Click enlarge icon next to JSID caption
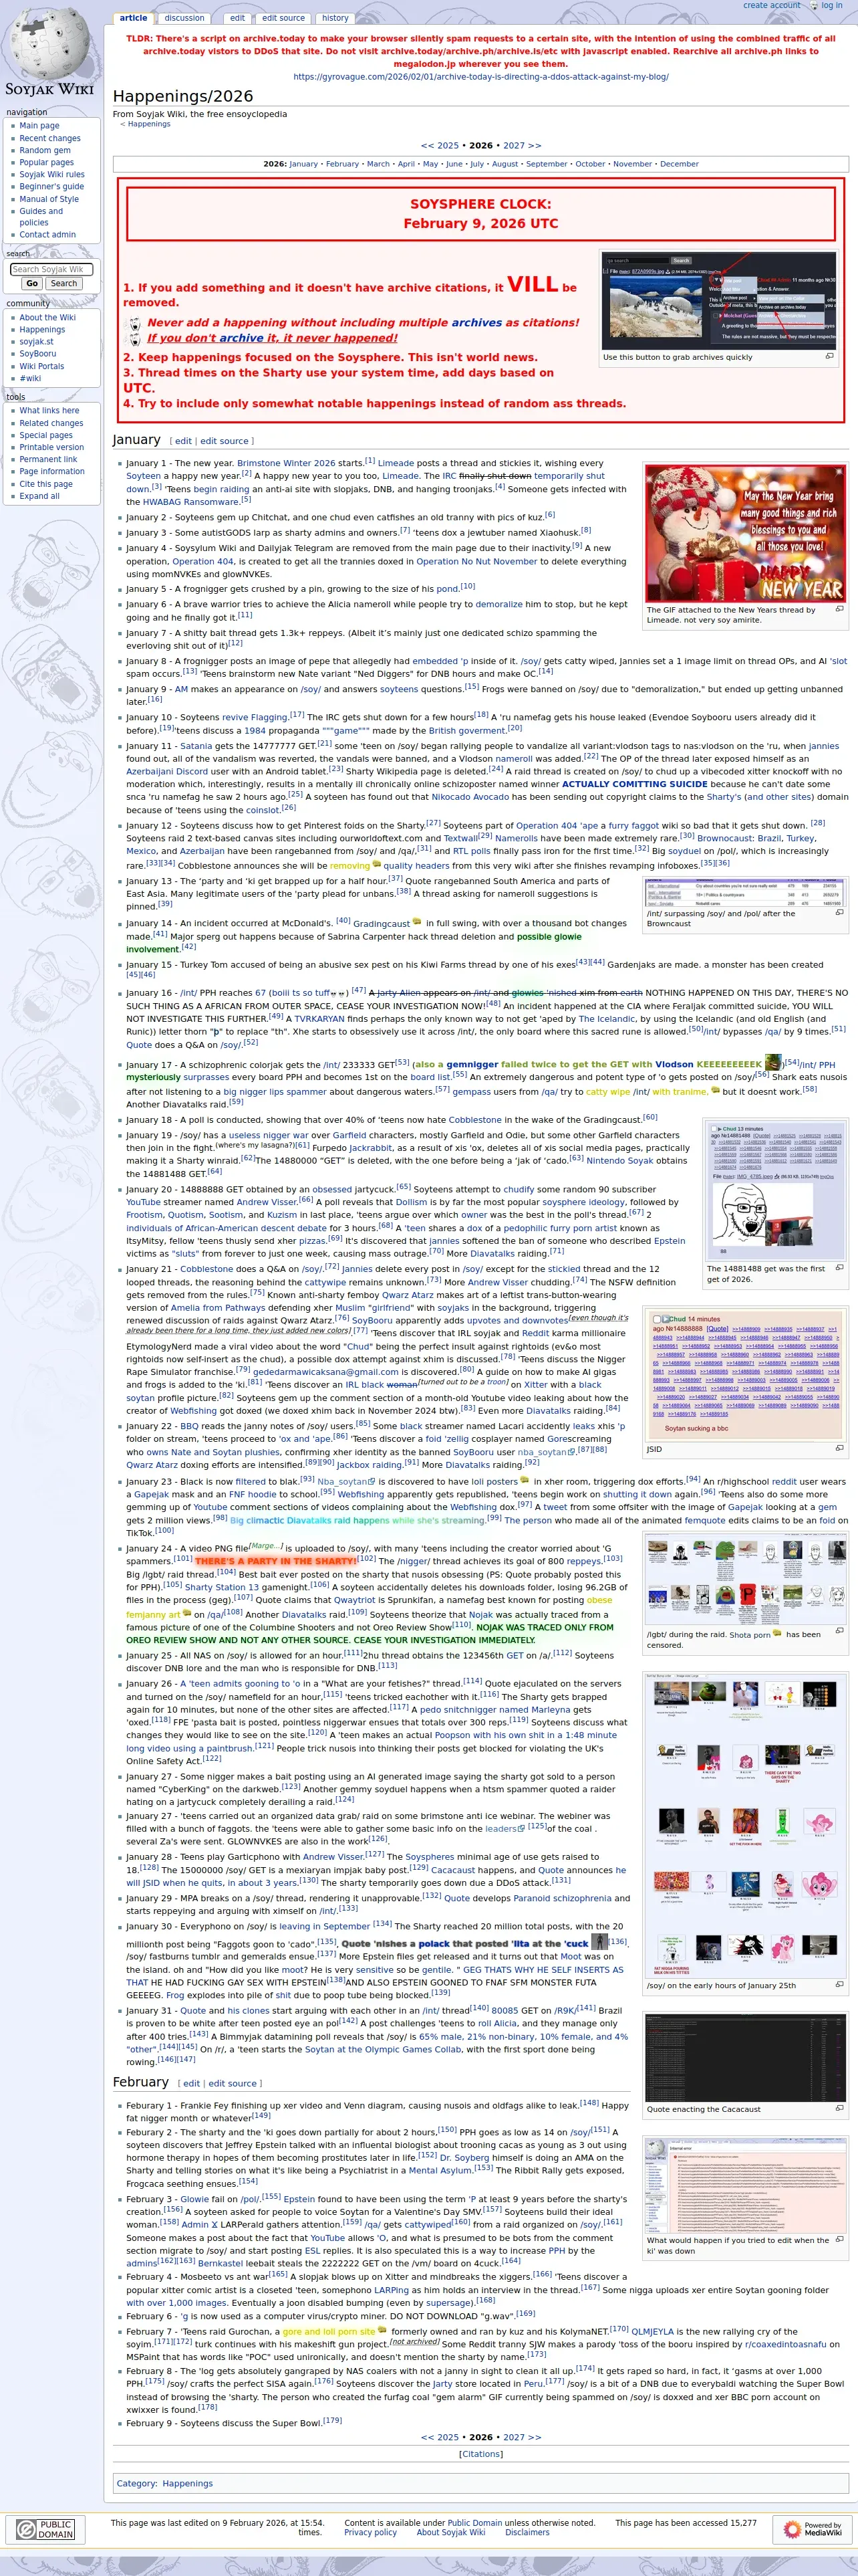The width and height of the screenshot is (858, 2576). pos(839,1448)
